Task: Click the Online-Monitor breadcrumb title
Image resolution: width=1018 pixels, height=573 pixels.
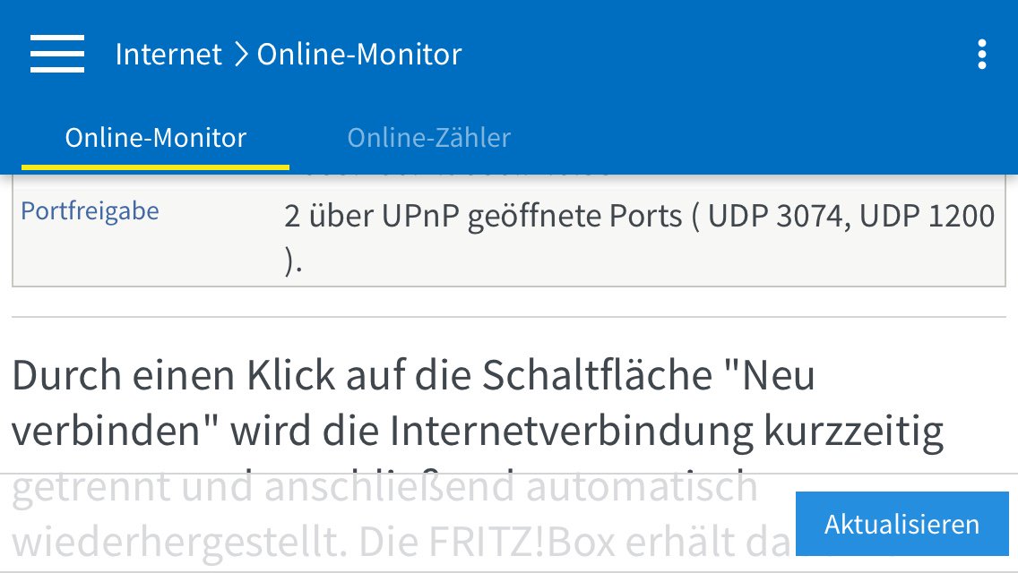Action: (359, 55)
